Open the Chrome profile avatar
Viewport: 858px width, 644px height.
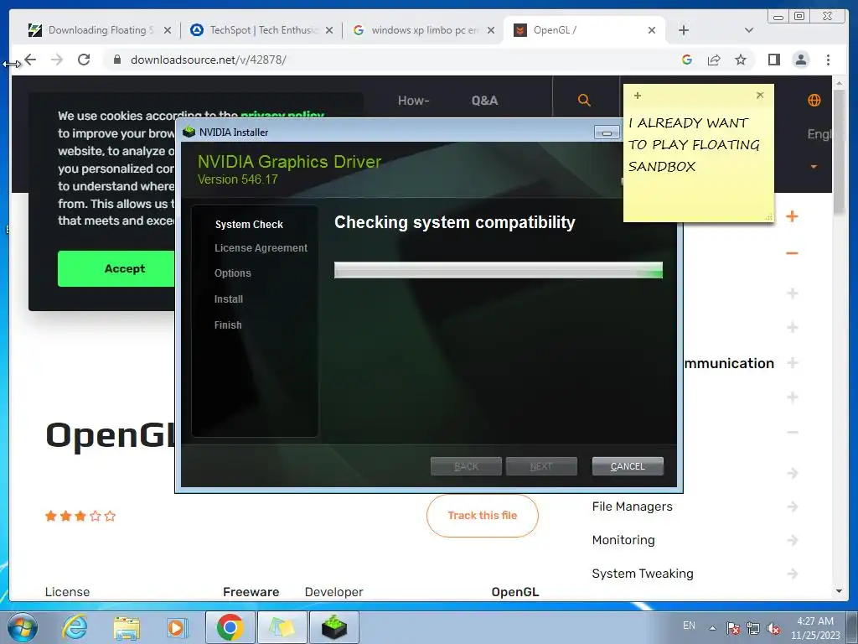tap(800, 60)
